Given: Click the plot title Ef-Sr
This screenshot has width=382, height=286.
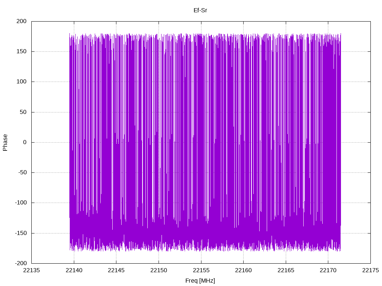Looking at the screenshot, I should coord(200,10).
